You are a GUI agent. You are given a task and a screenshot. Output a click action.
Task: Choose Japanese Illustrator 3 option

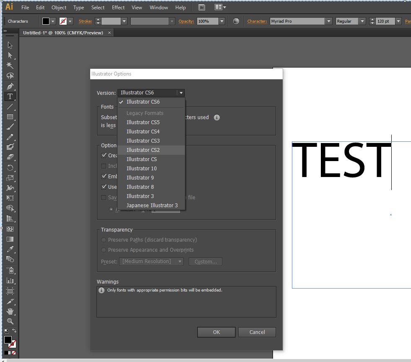click(151, 206)
